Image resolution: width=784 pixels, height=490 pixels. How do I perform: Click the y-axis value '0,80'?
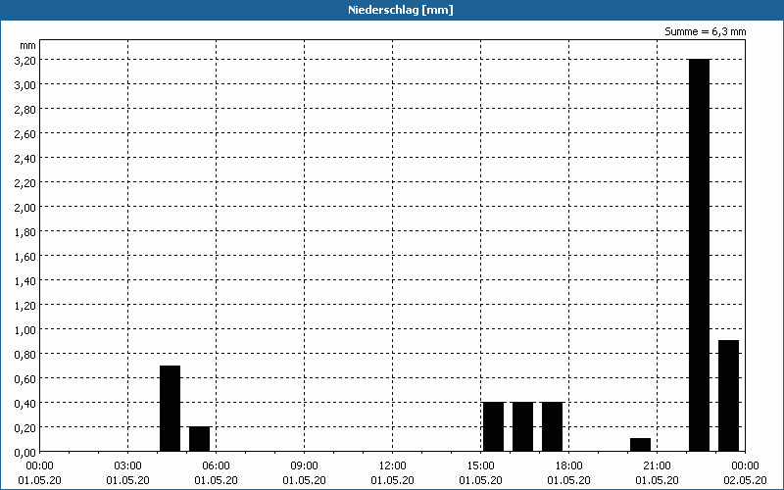25,354
